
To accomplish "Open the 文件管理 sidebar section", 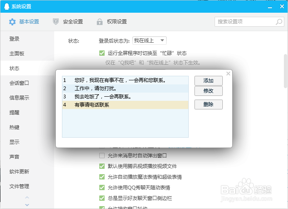I will tap(27, 186).
